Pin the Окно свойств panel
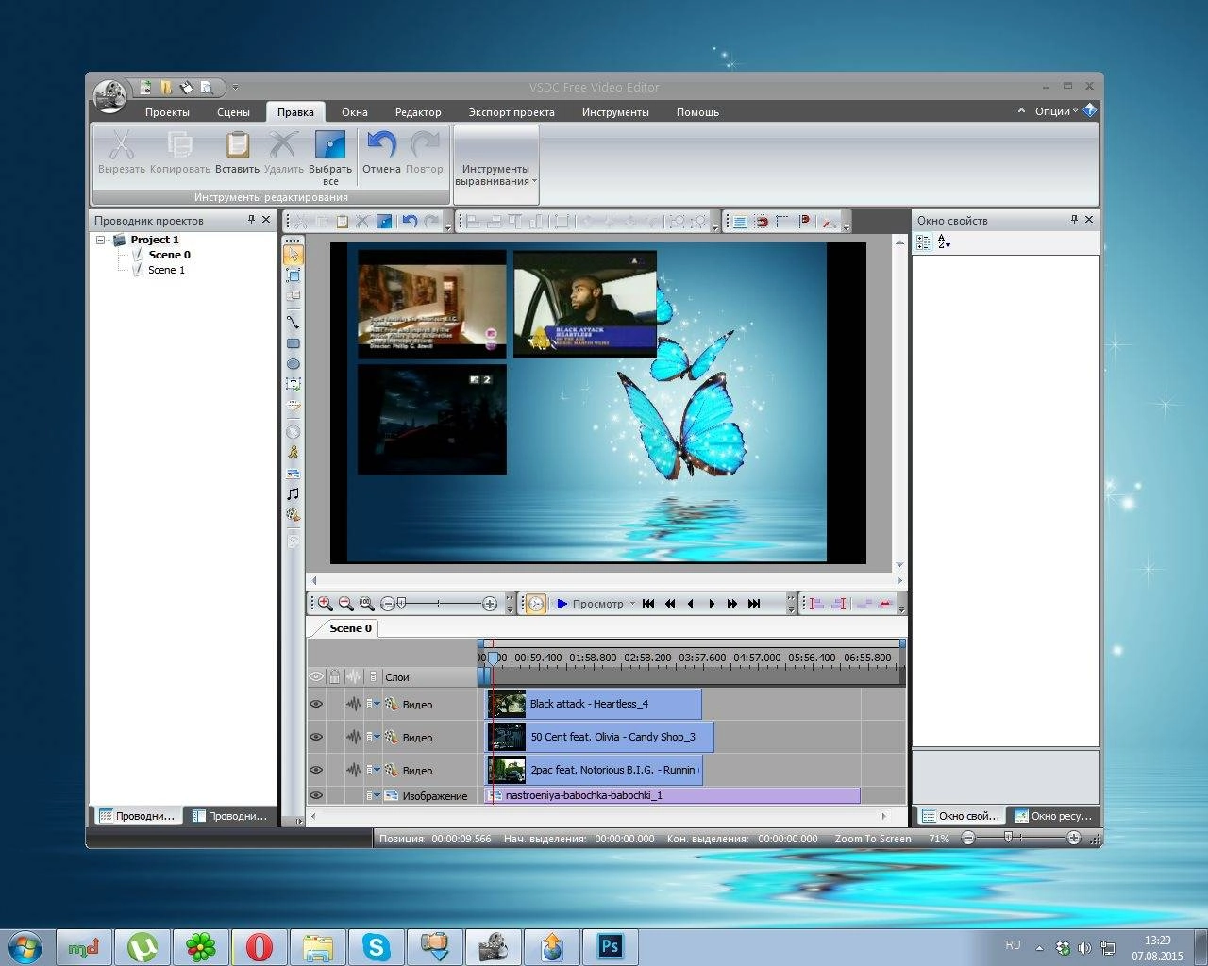The height and width of the screenshot is (966, 1208). pyautogui.click(x=1074, y=220)
